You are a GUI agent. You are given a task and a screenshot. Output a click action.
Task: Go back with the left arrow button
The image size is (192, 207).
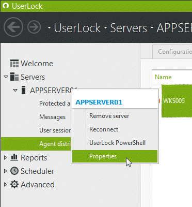coord(13,27)
